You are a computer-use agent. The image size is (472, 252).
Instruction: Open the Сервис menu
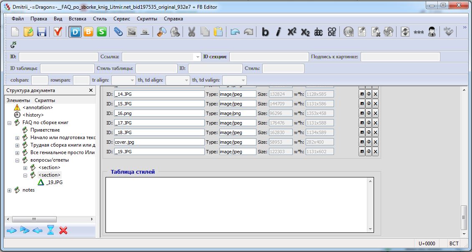click(122, 19)
